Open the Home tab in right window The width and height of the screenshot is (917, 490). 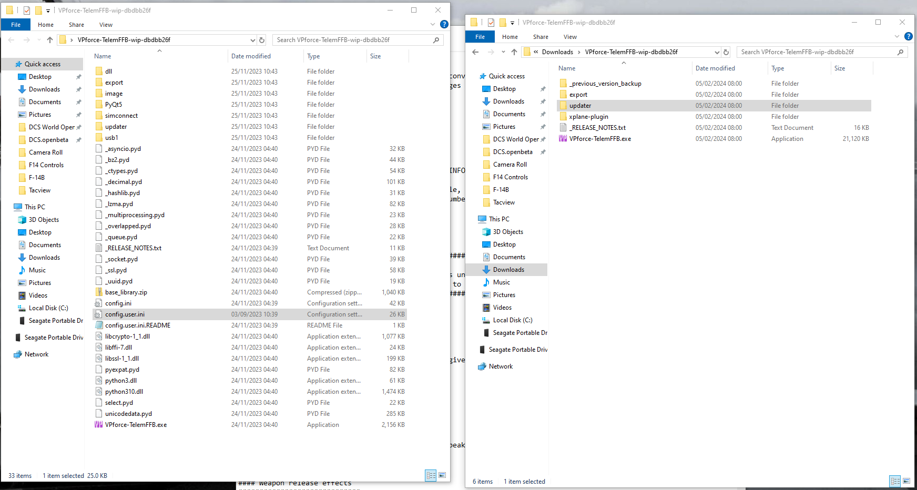click(510, 37)
